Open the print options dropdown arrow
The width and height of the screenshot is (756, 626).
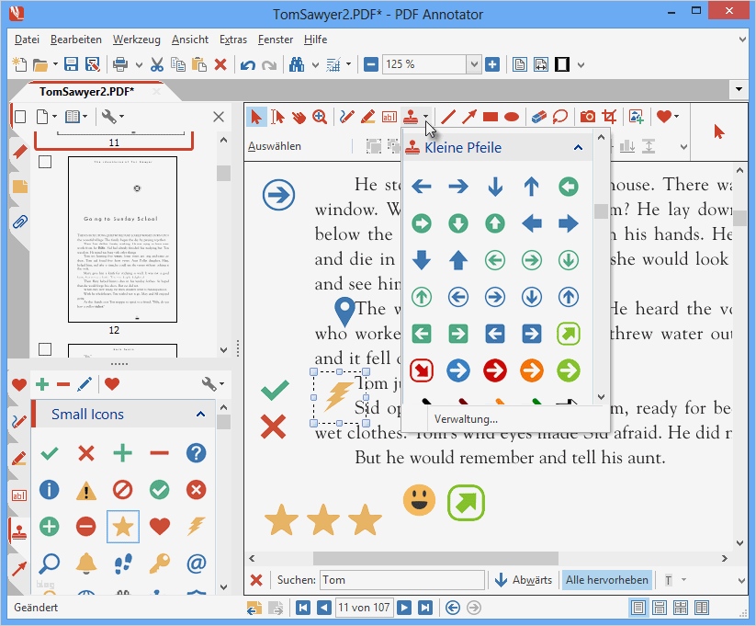pos(139,64)
